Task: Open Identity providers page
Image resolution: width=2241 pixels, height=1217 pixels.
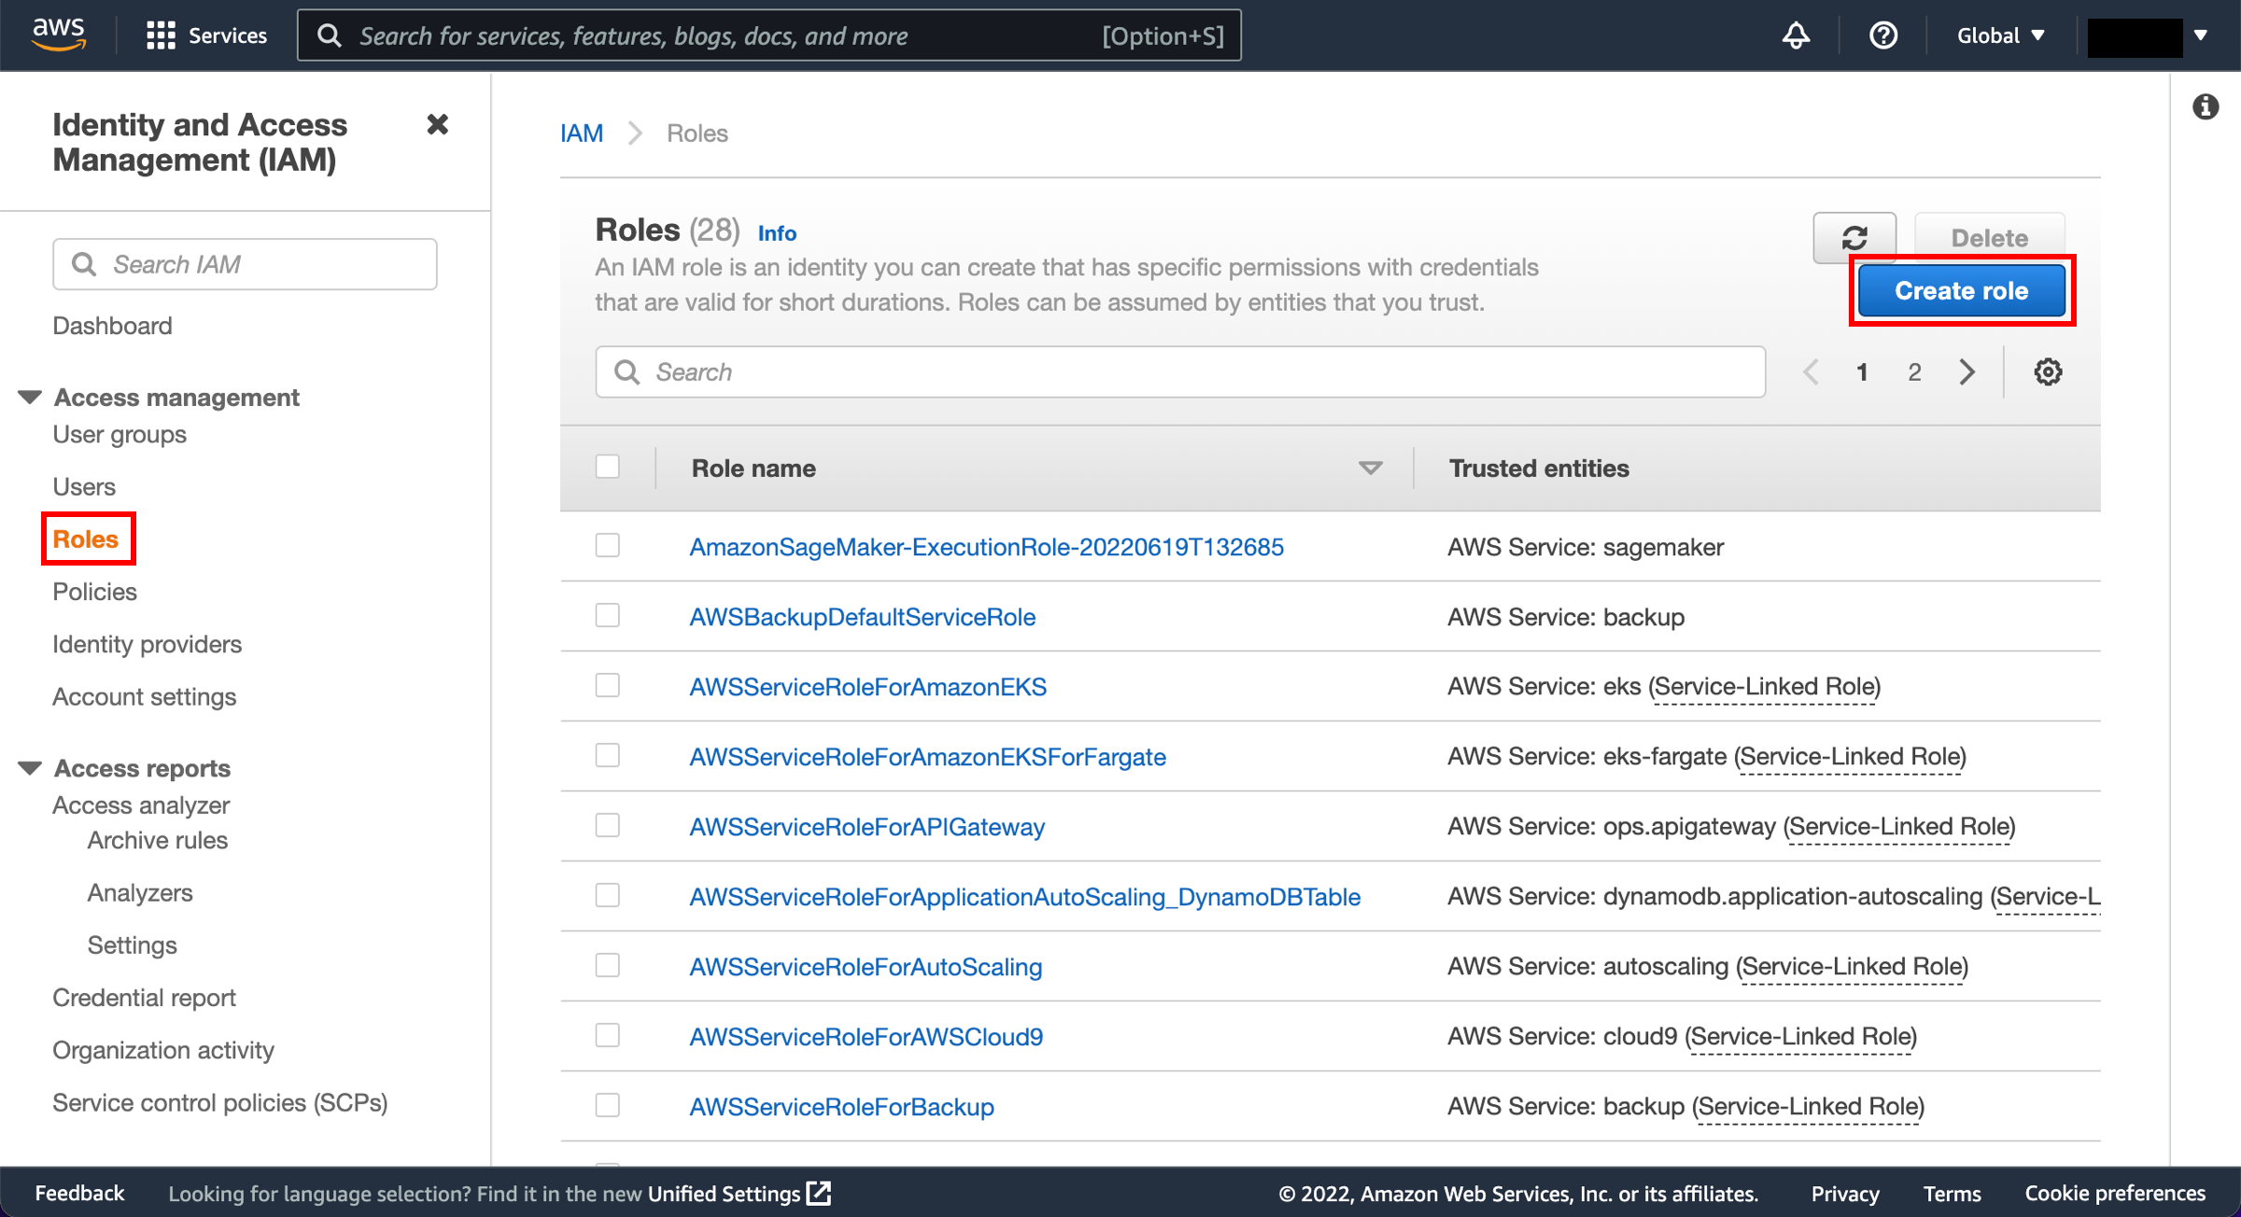Action: point(147,645)
